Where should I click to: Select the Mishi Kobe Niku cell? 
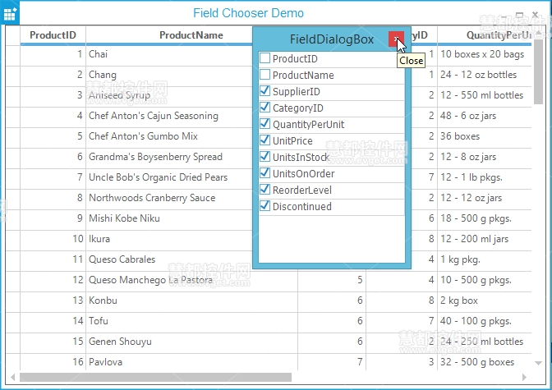pyautogui.click(x=169, y=218)
